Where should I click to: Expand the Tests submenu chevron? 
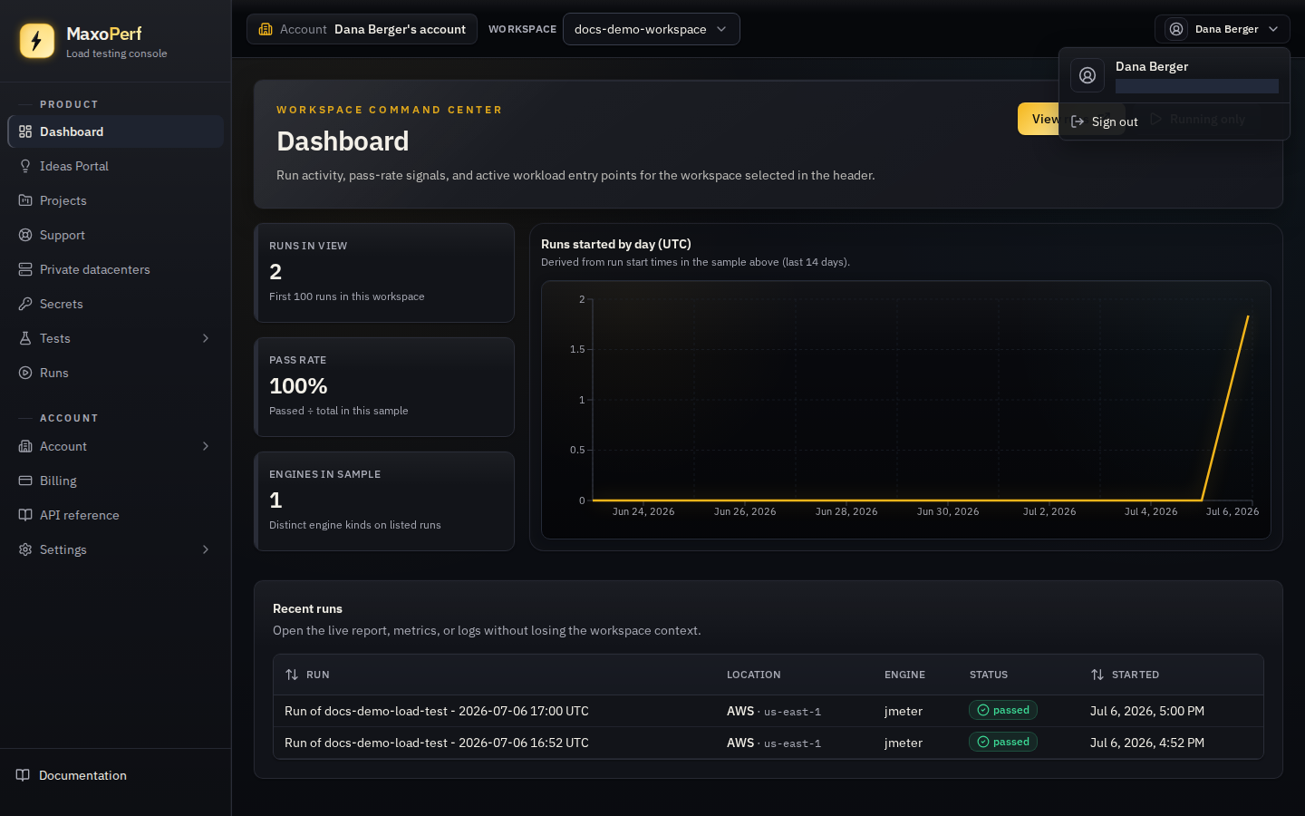pos(206,338)
